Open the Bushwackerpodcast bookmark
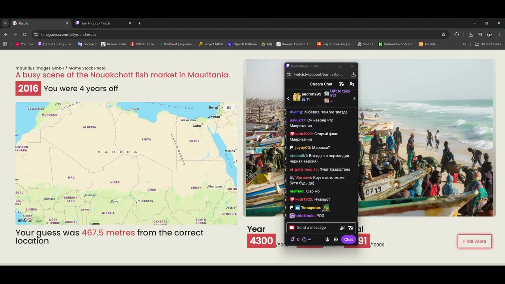 click(x=397, y=44)
